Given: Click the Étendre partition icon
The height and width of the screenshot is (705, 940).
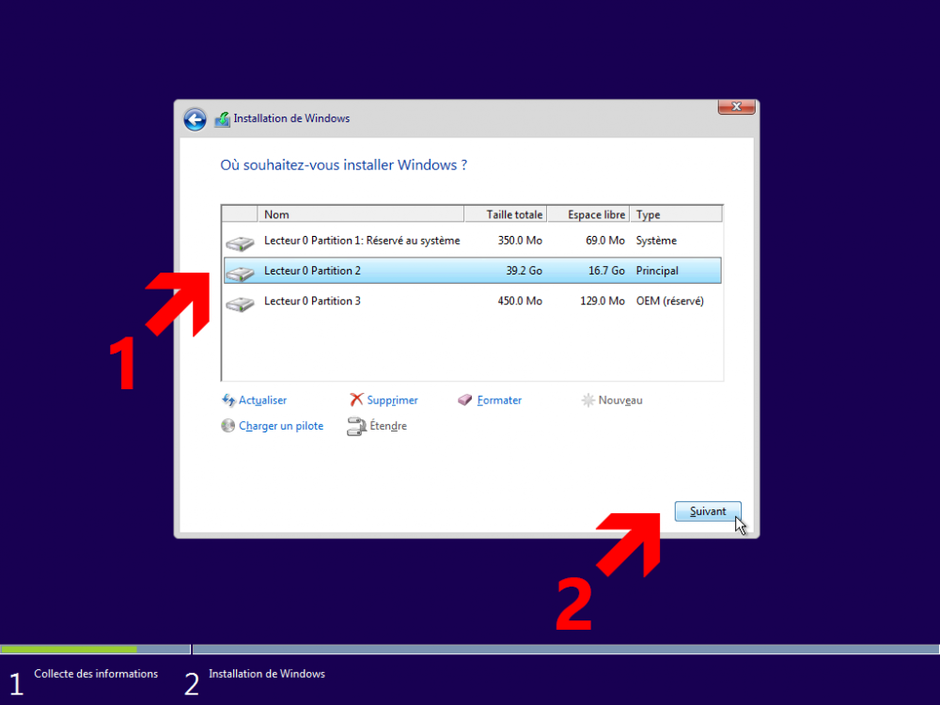Looking at the screenshot, I should point(356,426).
